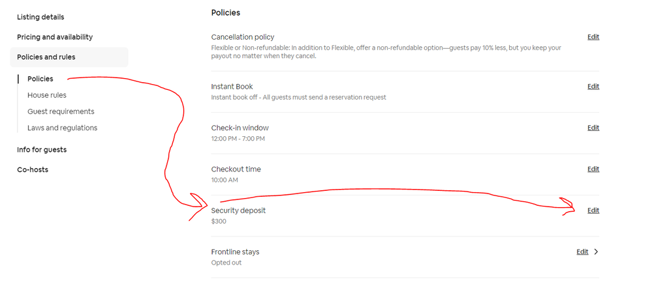Select Policies and rules menu item
This screenshot has height=288, width=652.
tap(46, 57)
